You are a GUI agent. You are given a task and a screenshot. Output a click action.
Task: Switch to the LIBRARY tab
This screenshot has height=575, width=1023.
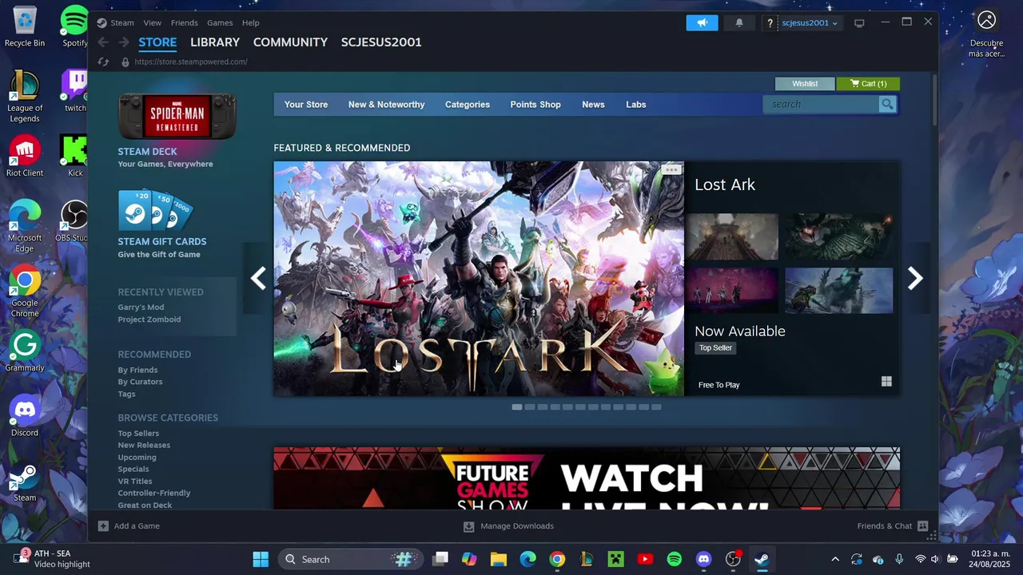click(215, 42)
